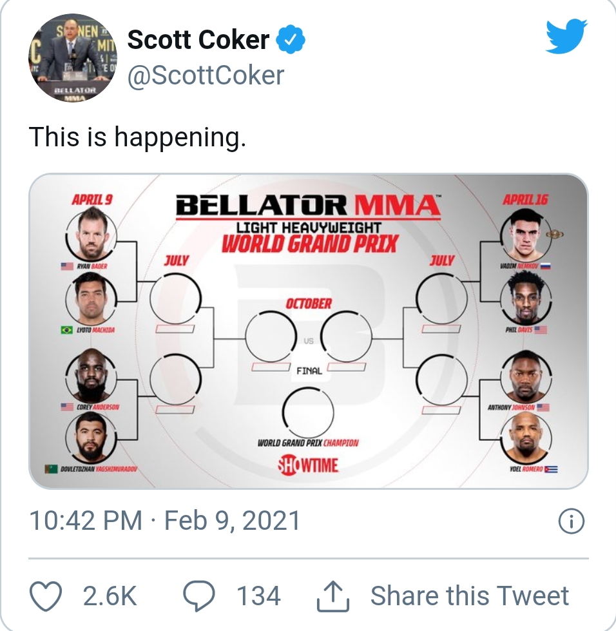Click Yoel Romero's fighter photo
Image resolution: width=616 pixels, height=631 pixels.
click(526, 438)
